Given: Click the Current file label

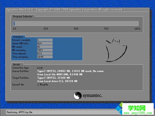Looking at the screenshot, I should click(18, 85).
